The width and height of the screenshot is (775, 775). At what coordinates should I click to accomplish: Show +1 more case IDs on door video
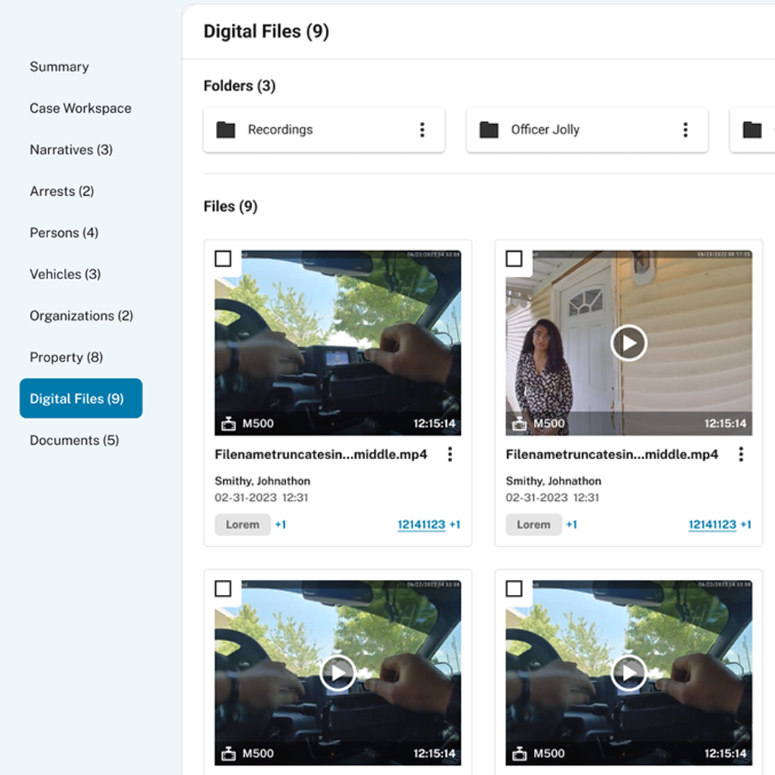coord(746,525)
